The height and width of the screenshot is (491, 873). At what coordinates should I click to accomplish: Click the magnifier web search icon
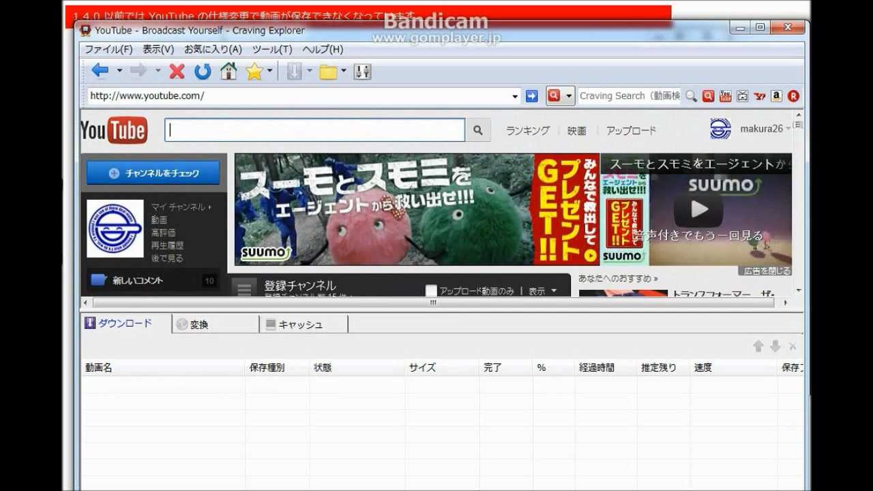point(692,96)
